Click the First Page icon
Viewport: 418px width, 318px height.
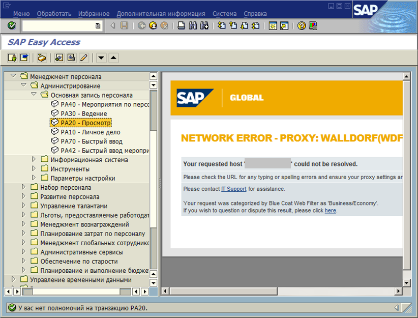[x=222, y=25]
